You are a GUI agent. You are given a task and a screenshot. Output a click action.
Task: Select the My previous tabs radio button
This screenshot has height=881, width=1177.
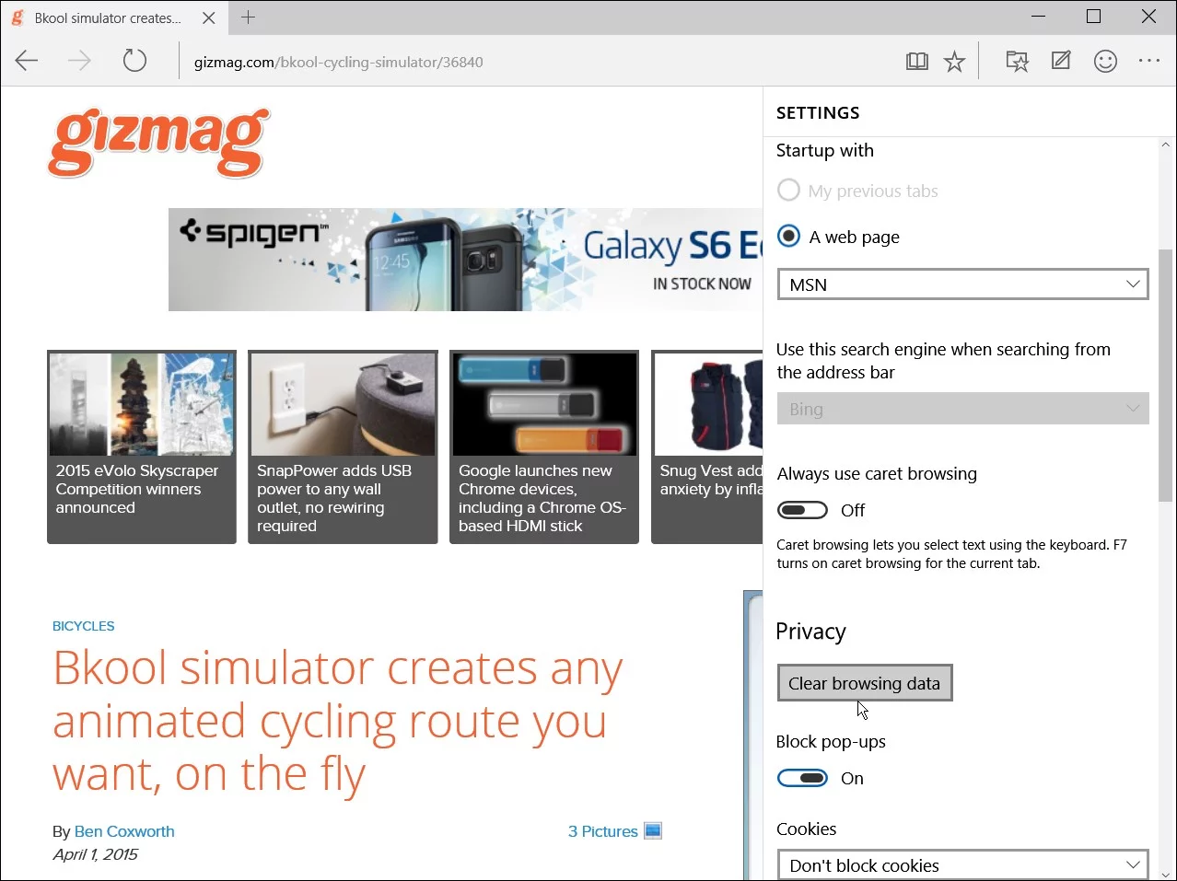[788, 190]
